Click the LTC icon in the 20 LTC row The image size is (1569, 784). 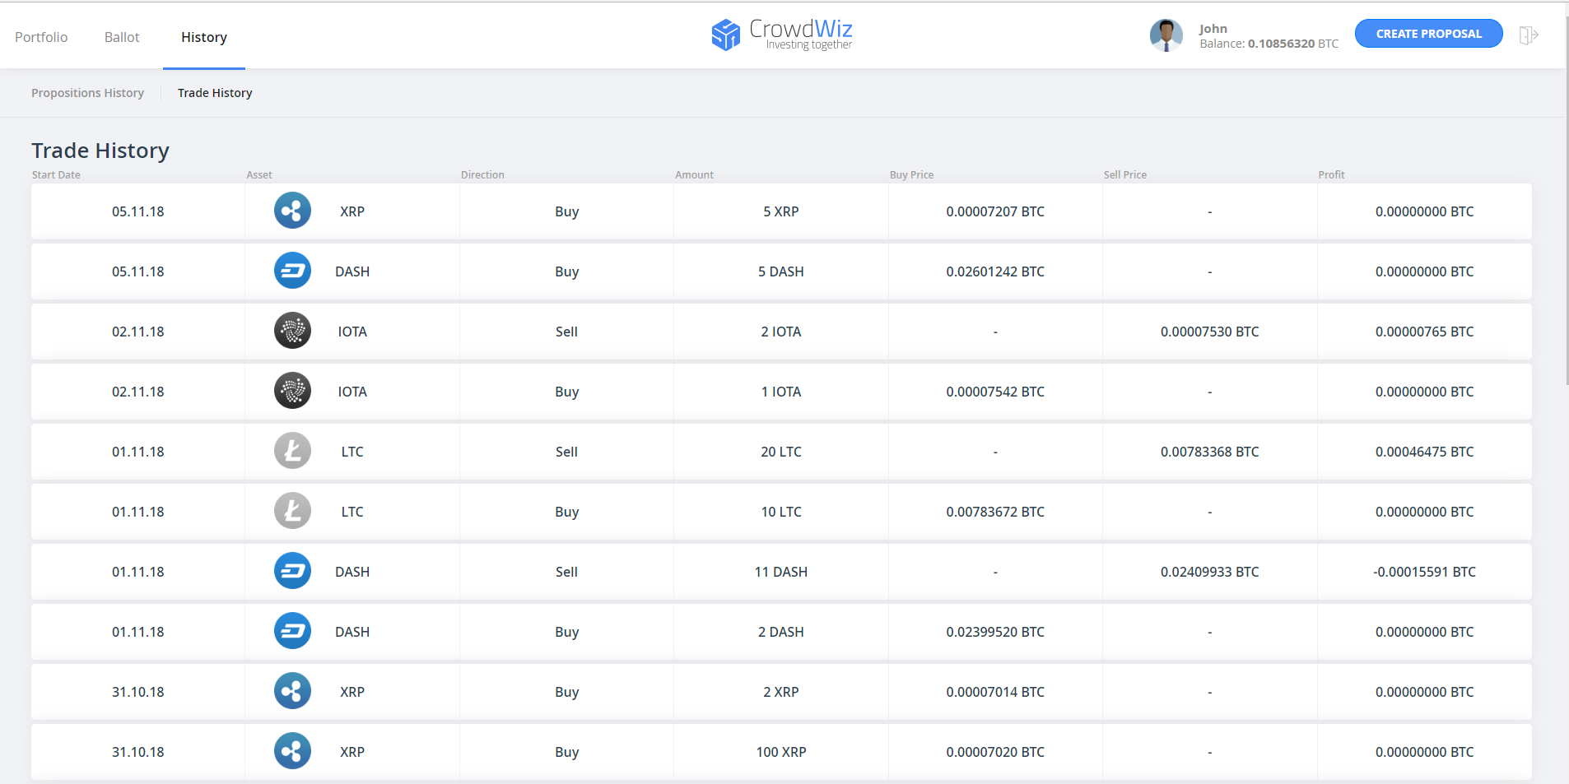tap(292, 451)
